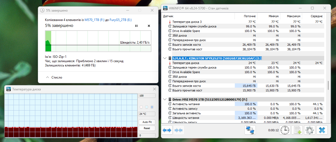336x142 pixels.
Task: Click the Швидкість: 2,40 ГБ/s speed label
Action: [135, 42]
